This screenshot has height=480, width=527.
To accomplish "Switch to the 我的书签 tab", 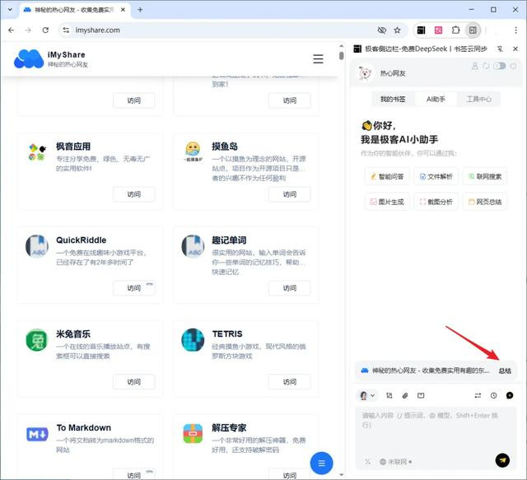I will coord(393,99).
